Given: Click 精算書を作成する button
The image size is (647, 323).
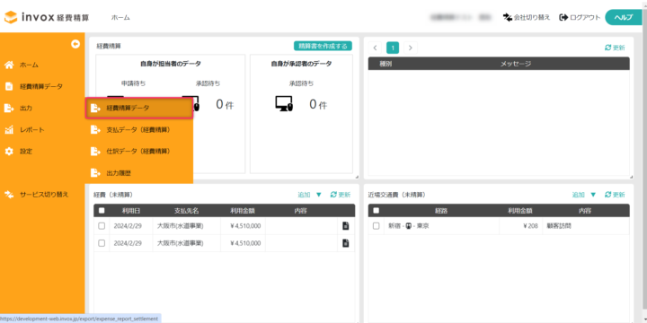Looking at the screenshot, I should point(323,46).
